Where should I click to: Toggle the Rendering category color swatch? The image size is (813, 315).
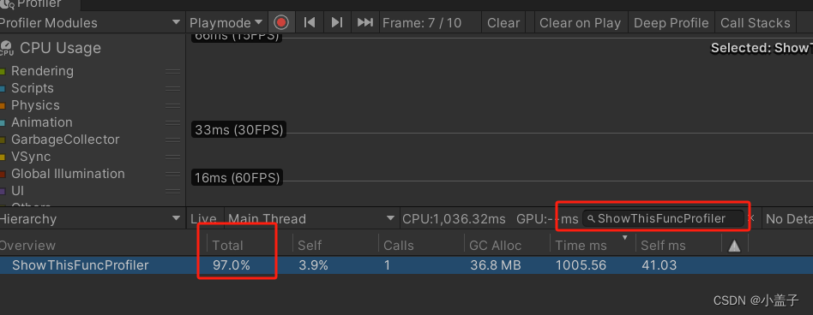point(3,71)
